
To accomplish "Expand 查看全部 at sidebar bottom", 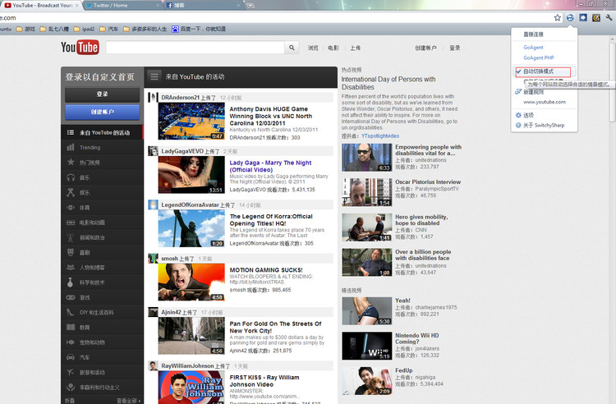I will point(128,401).
